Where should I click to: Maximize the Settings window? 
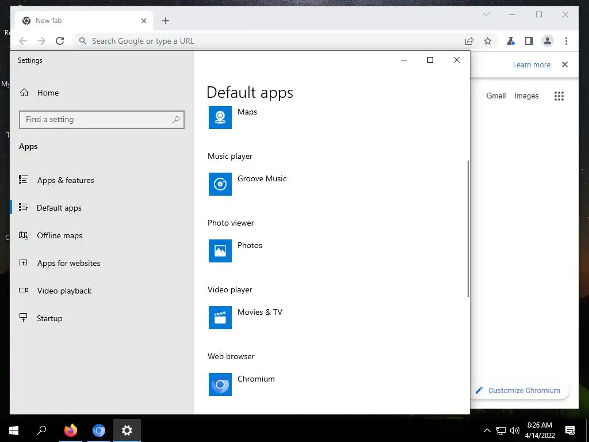pyautogui.click(x=430, y=60)
